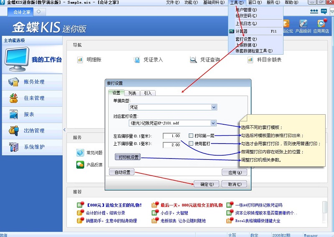334x237 pixels.
Task: Click the 明细账 navigation icon
Action: click(x=80, y=60)
